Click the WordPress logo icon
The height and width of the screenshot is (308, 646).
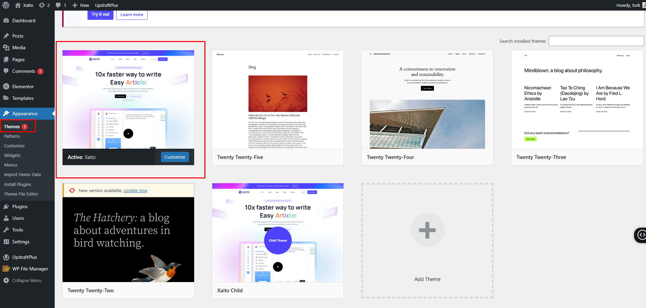(x=6, y=5)
